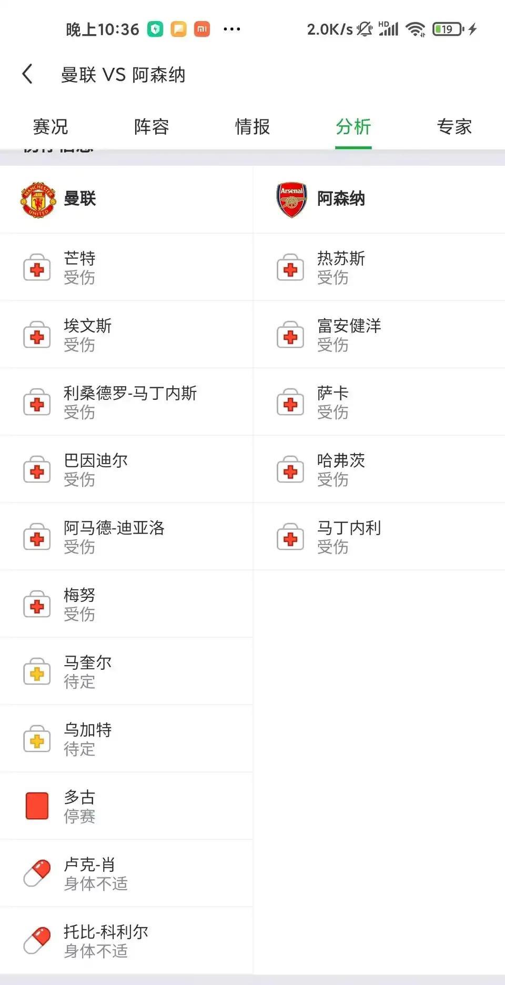Go to the 专家 tab
Viewport: 505px width, 985px height.
(x=454, y=127)
